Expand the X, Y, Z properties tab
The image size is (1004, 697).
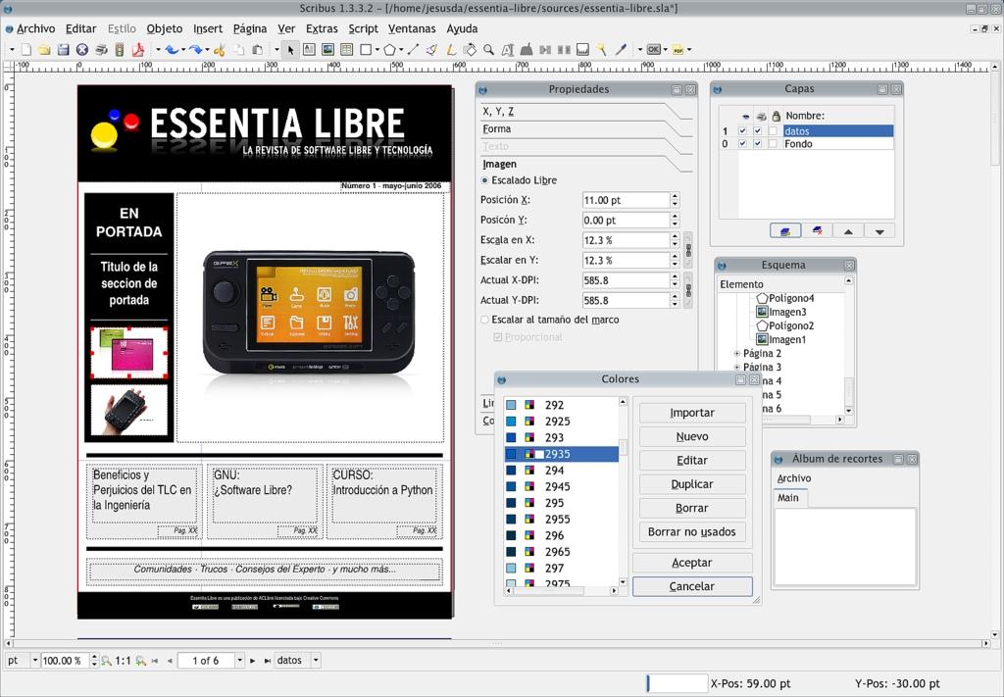coord(586,112)
